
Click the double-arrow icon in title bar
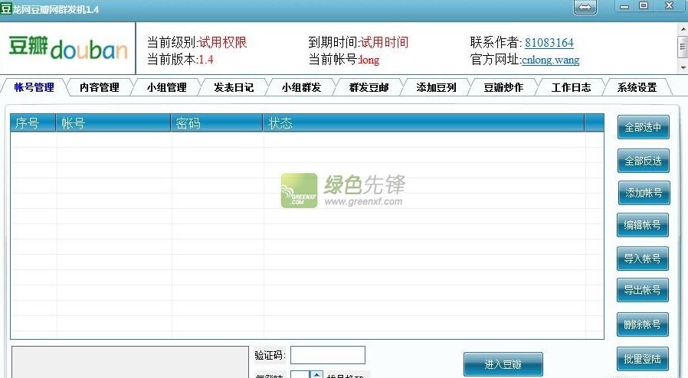tap(585, 8)
